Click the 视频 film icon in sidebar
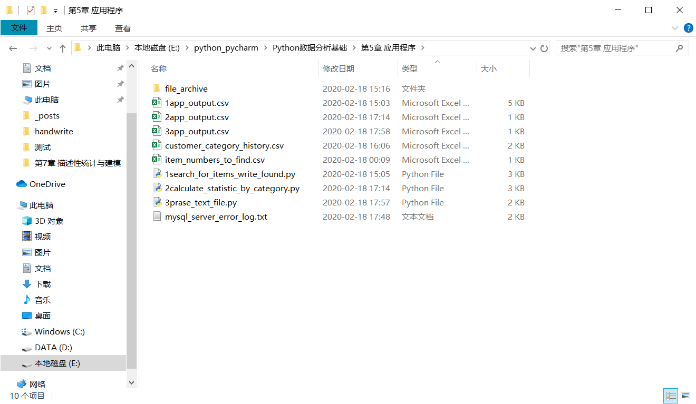Viewport: 696px width, 404px height. (x=27, y=237)
